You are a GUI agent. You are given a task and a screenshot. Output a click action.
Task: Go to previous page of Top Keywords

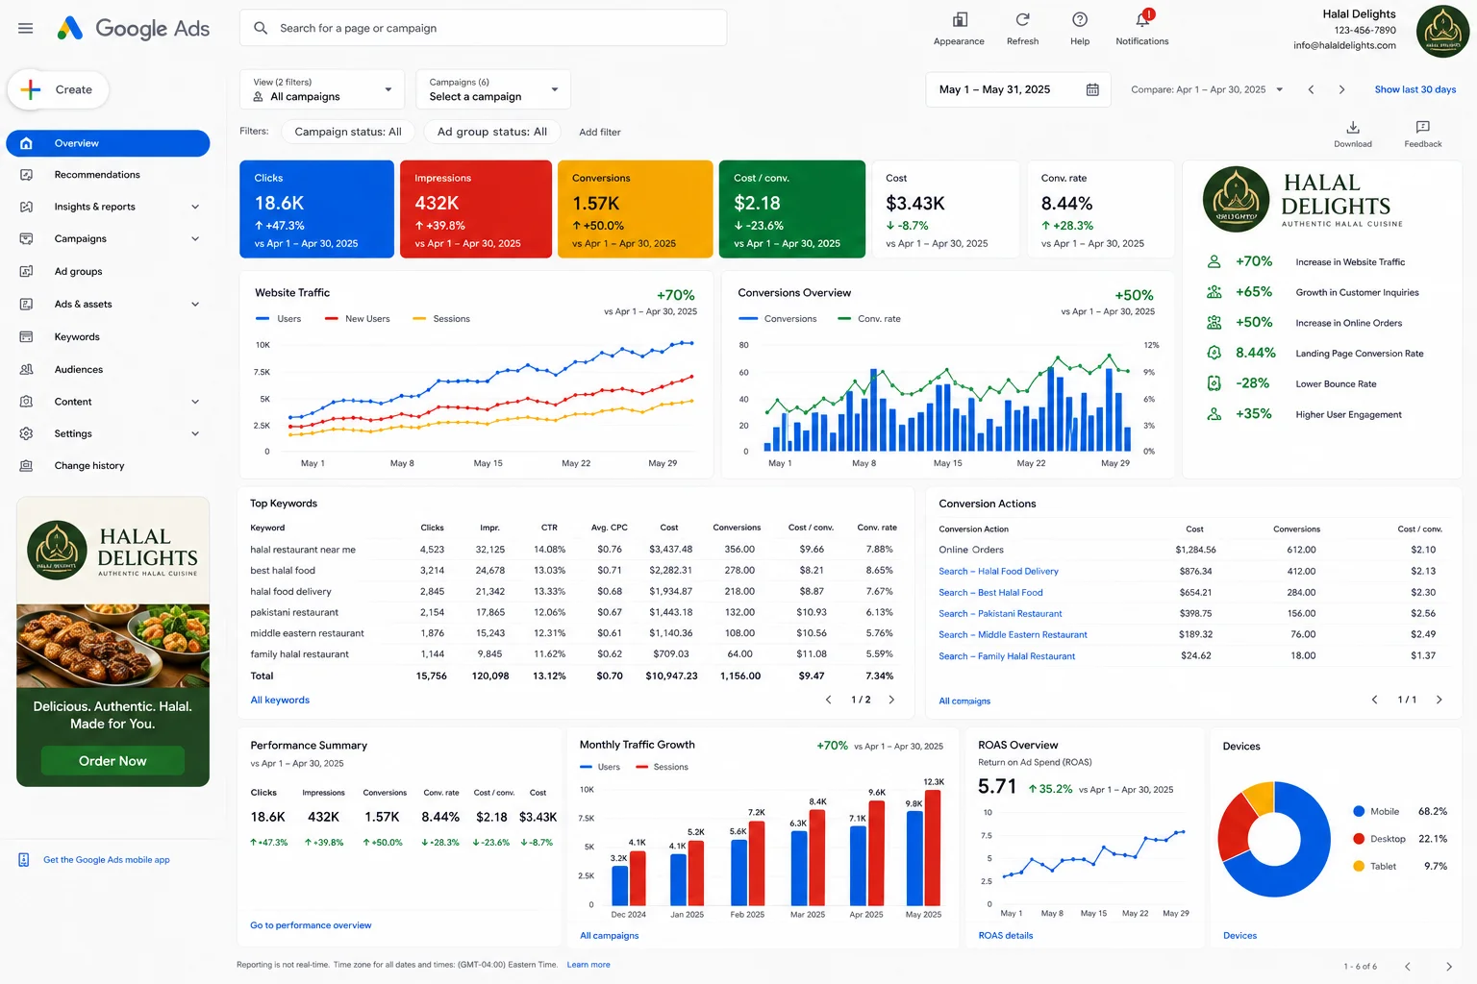pos(828,700)
